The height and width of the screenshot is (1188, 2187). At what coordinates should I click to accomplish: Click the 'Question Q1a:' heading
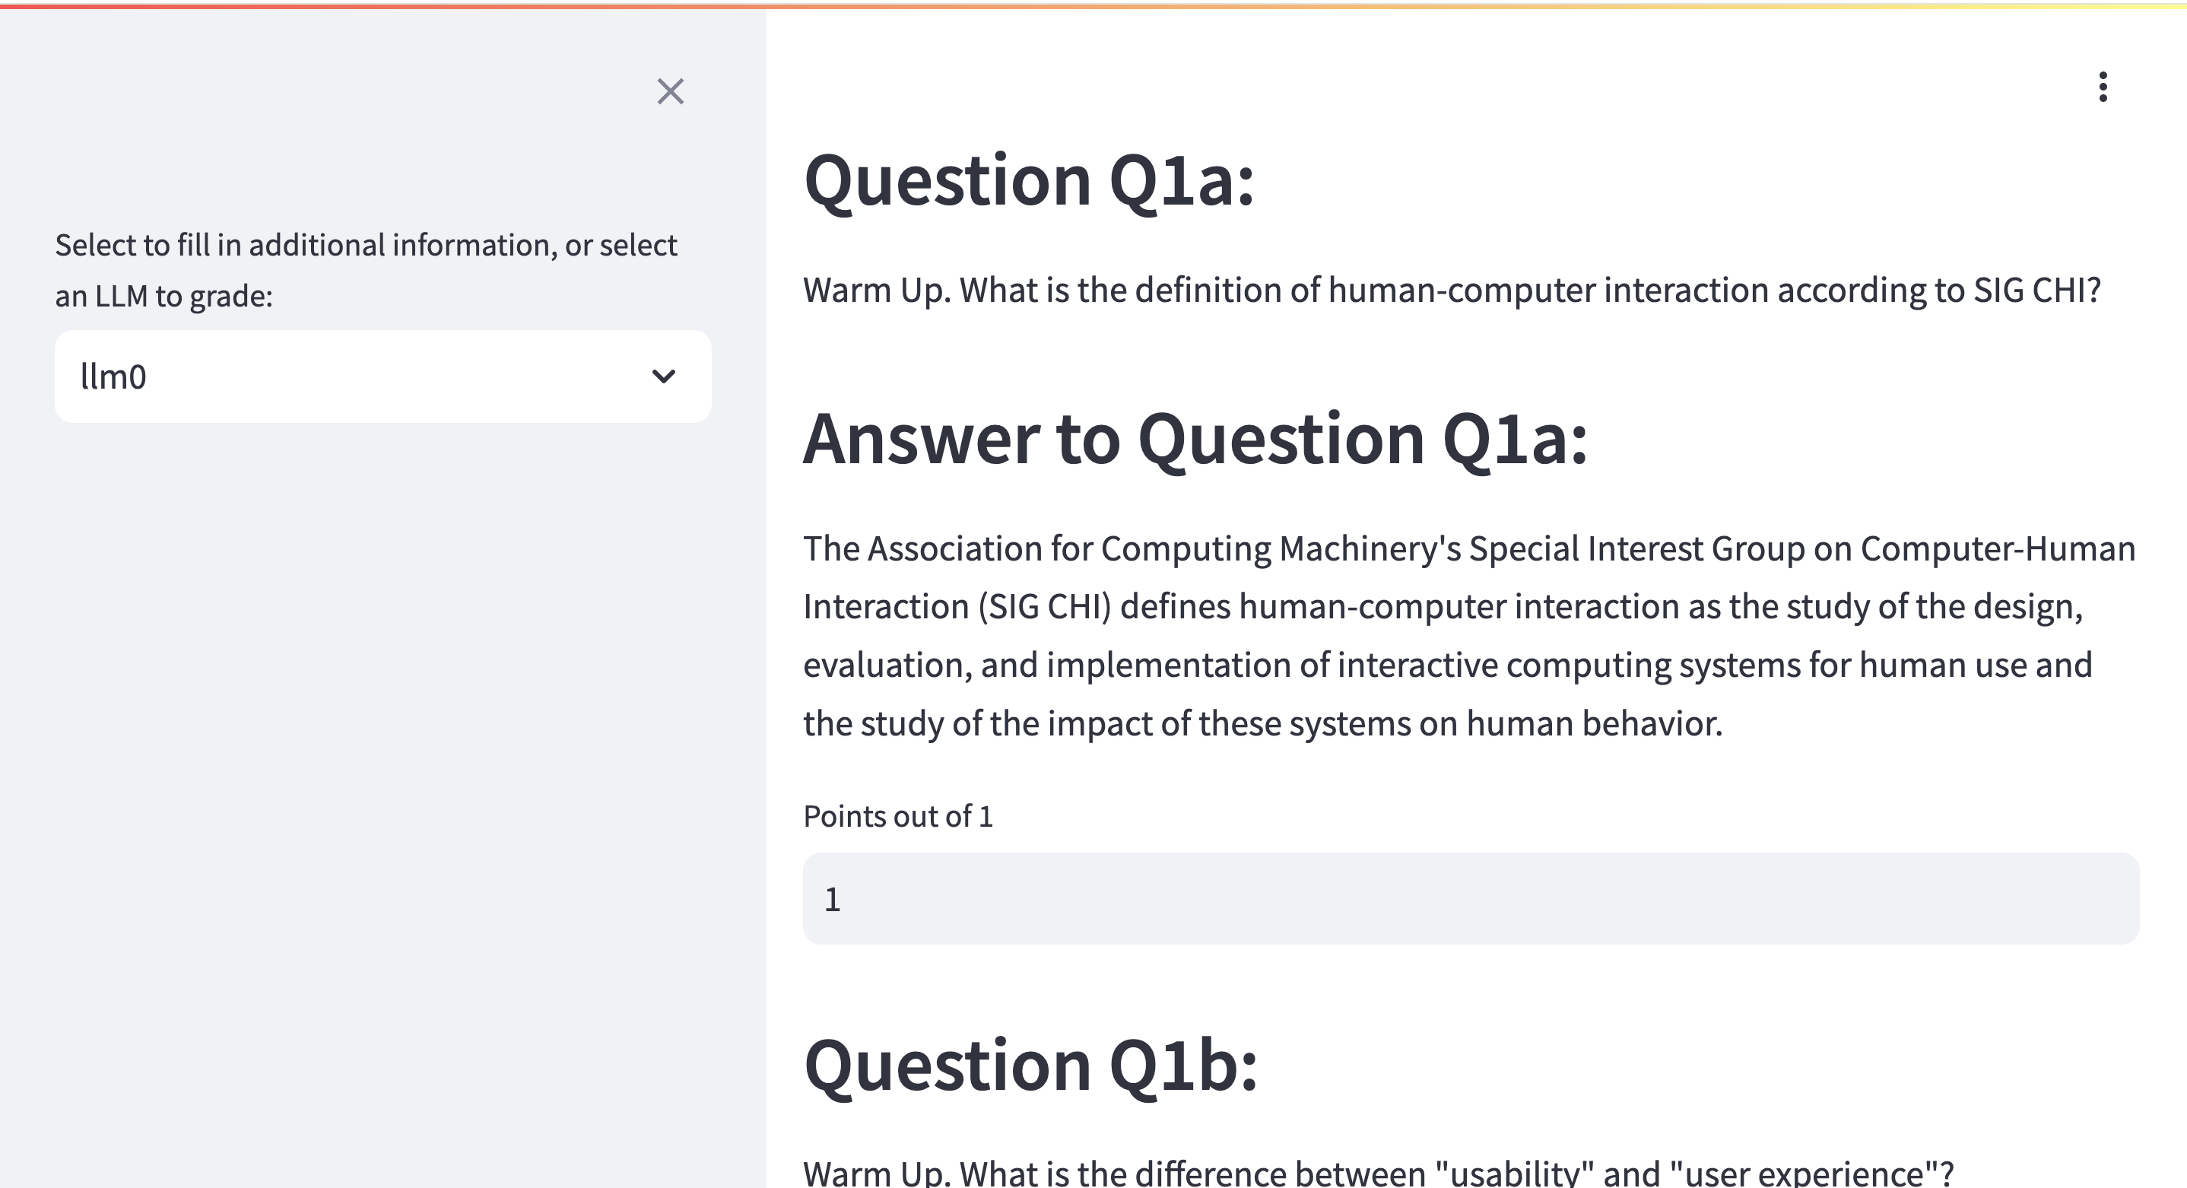point(1028,181)
